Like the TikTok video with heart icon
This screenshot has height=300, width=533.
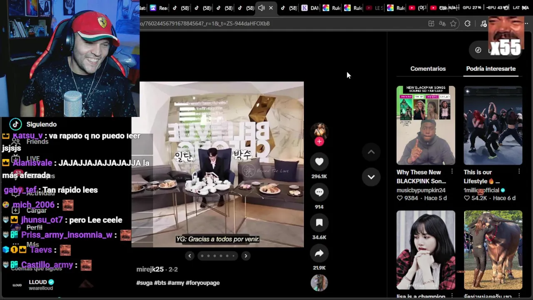click(x=319, y=162)
